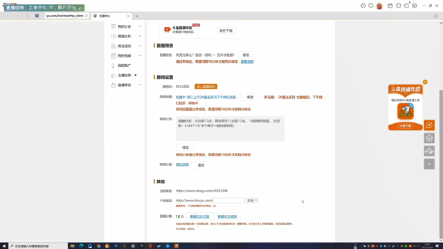This screenshot has width=443, height=249.
Task: Collapse the 直播带货 menu chevron
Action: click(140, 85)
